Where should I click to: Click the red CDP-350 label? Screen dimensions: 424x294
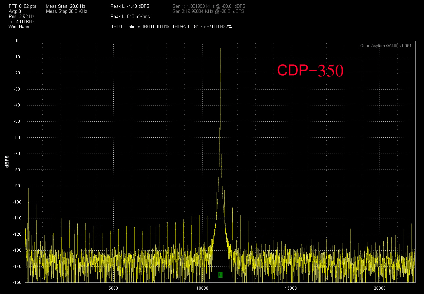click(x=310, y=71)
